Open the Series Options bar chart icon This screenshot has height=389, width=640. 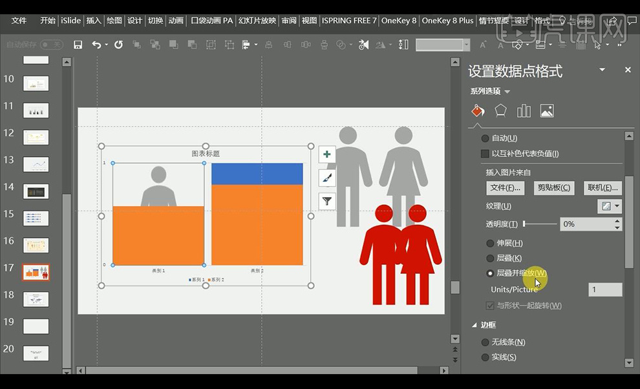[x=524, y=110]
